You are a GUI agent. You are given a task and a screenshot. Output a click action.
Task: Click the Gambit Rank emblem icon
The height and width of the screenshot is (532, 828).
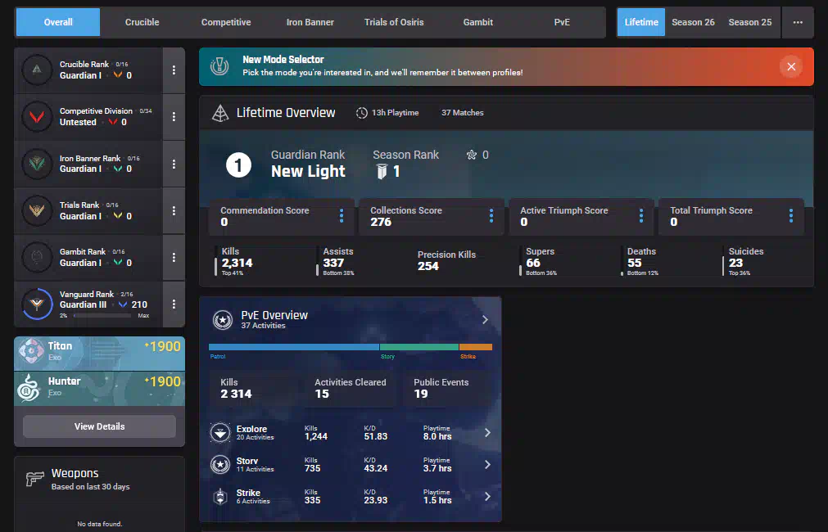[37, 257]
